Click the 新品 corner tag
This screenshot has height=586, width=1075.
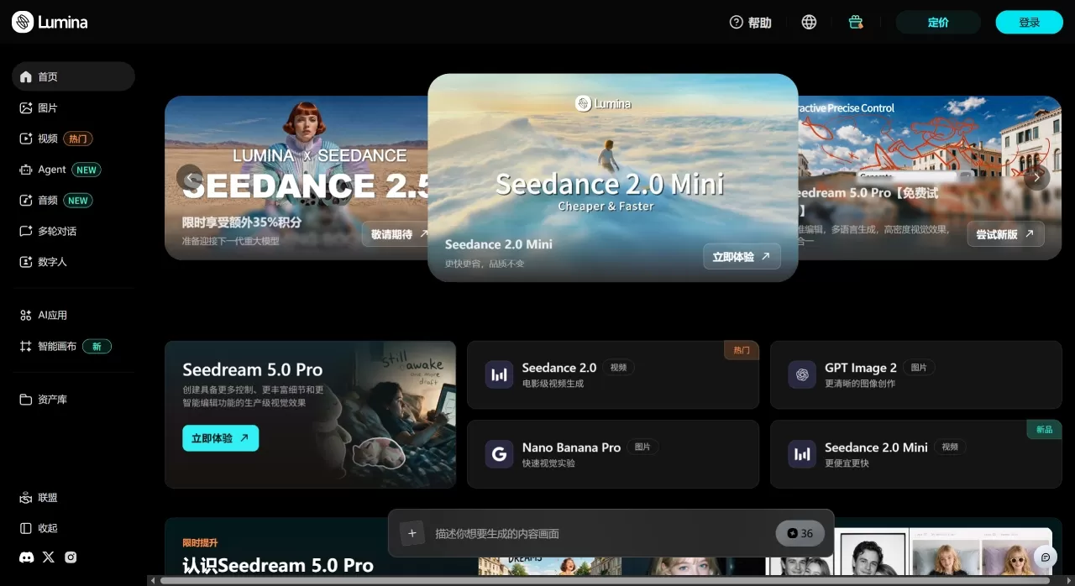[1045, 430]
